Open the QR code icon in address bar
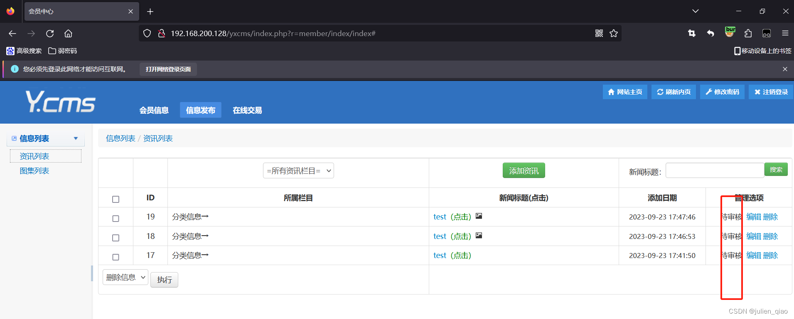The image size is (794, 319). (599, 34)
